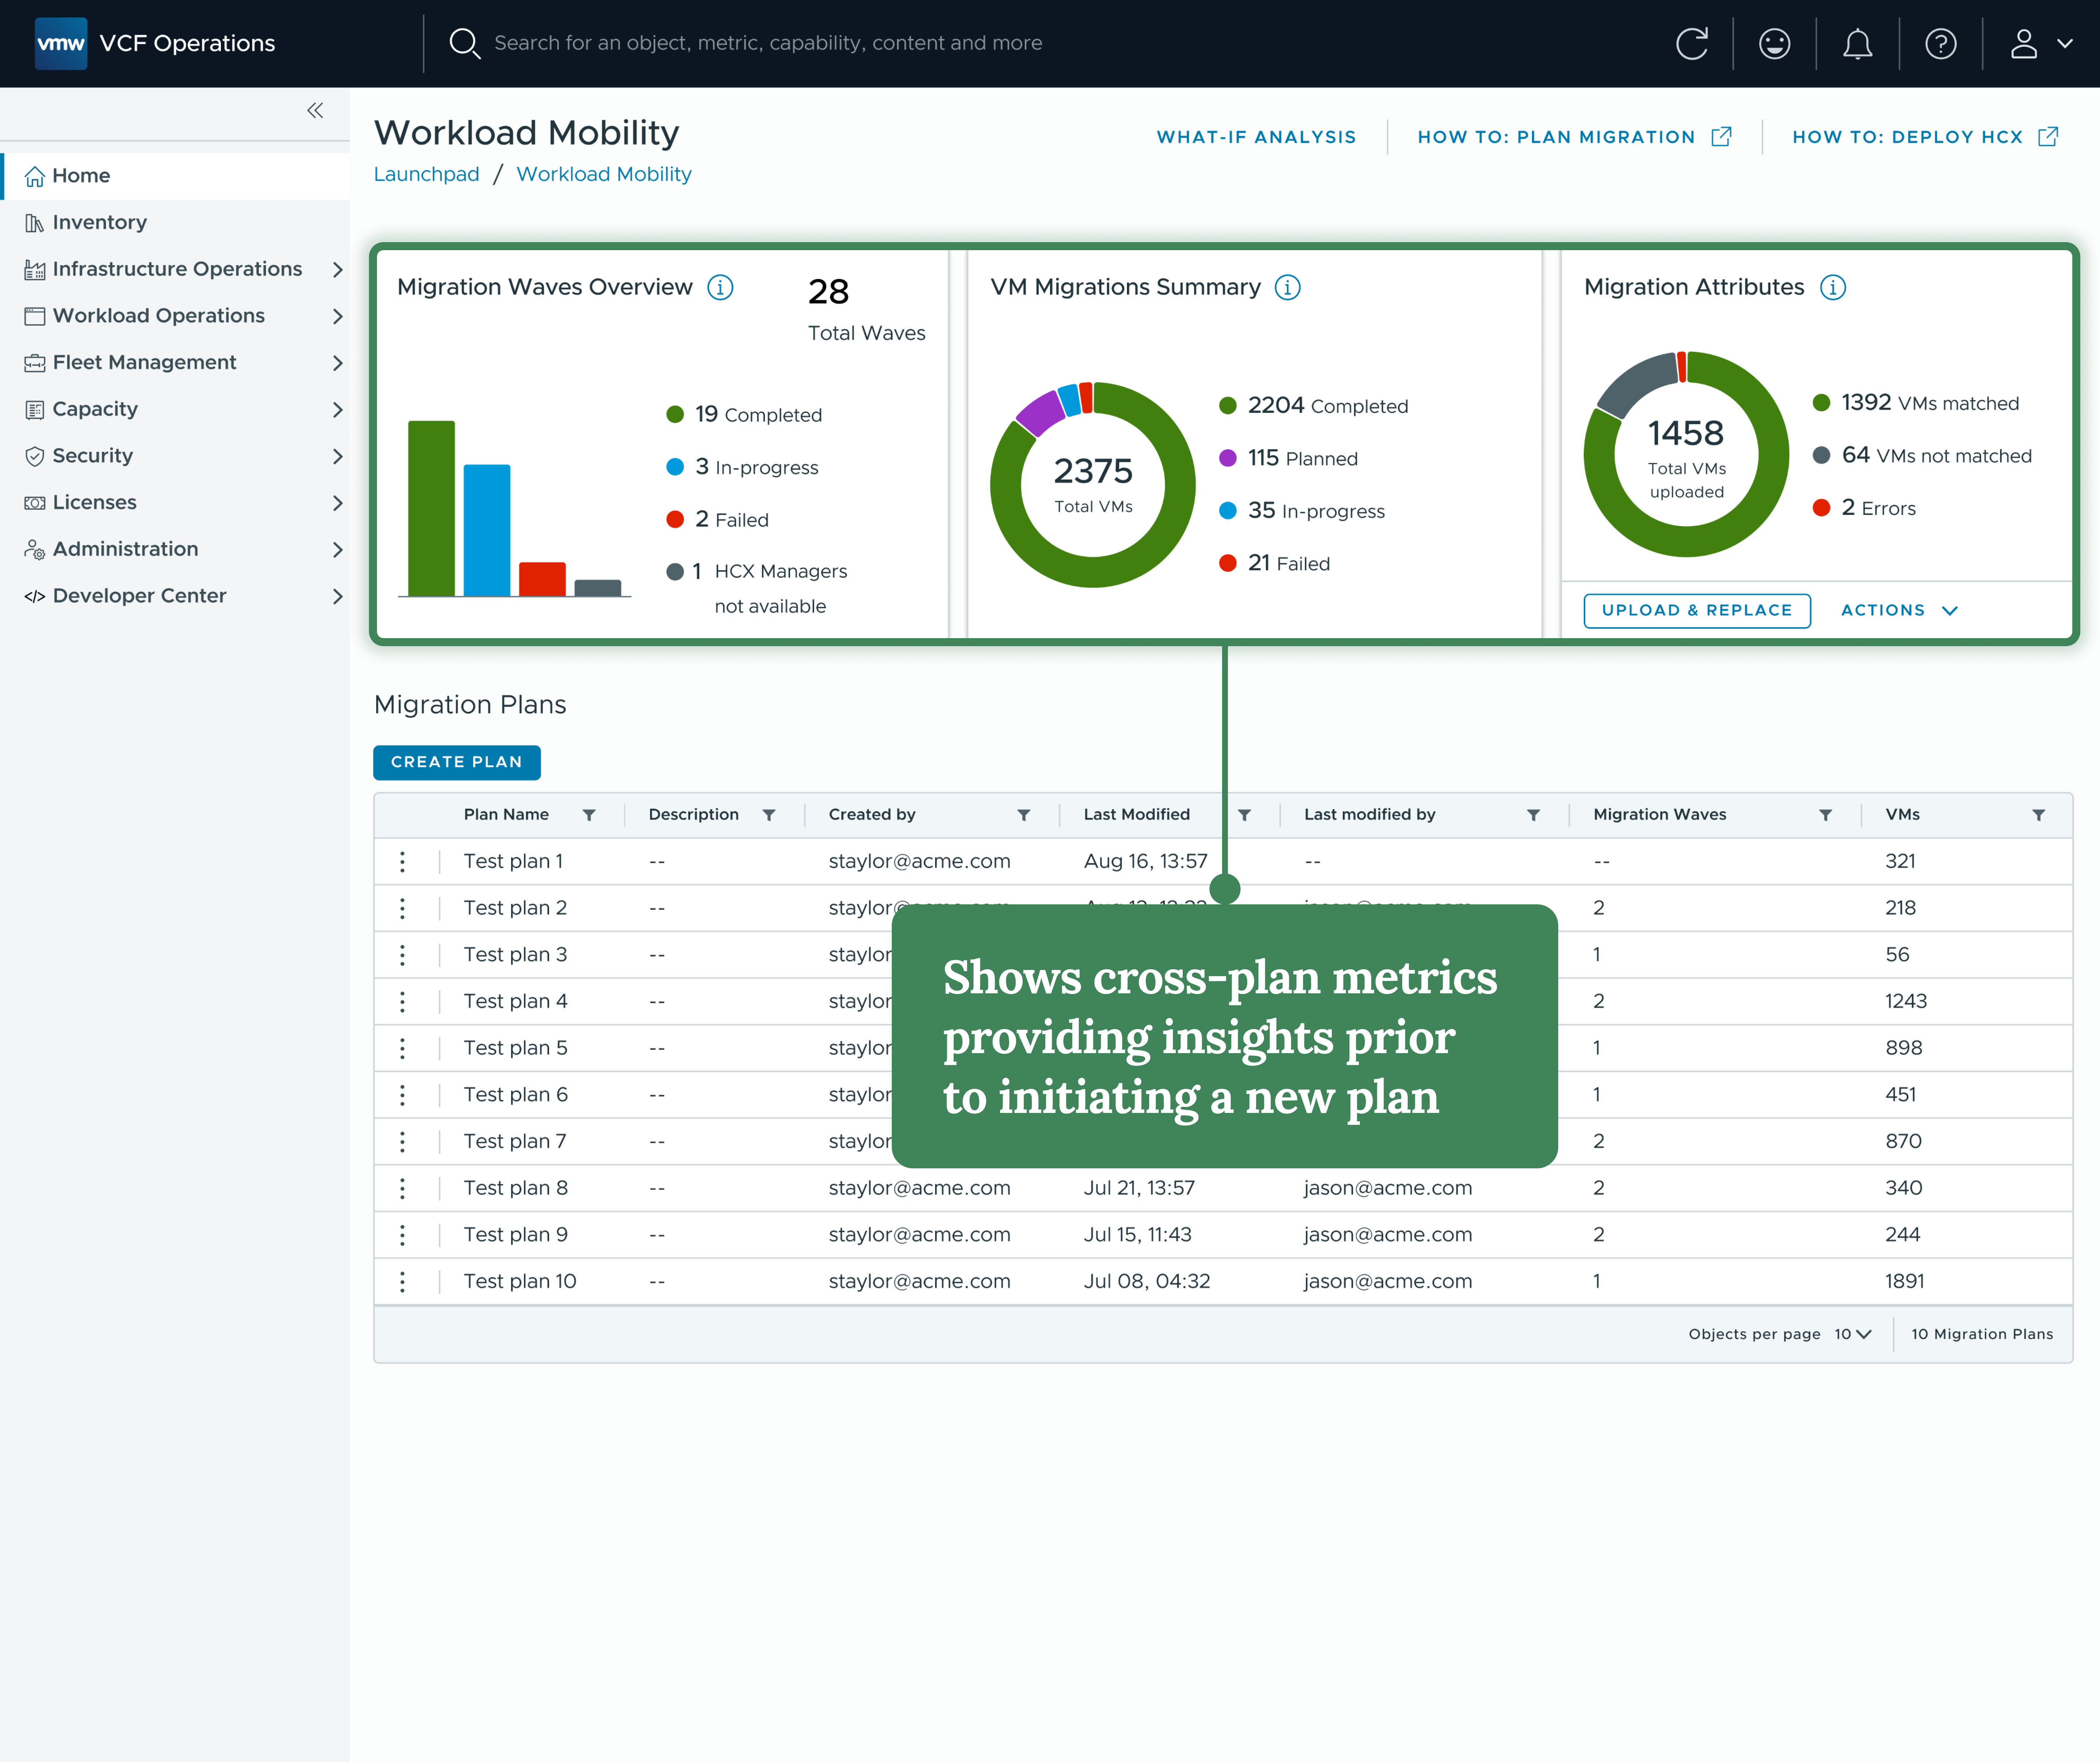The height and width of the screenshot is (1762, 2100).
Task: Open the Actions dropdown
Action: [1899, 611]
